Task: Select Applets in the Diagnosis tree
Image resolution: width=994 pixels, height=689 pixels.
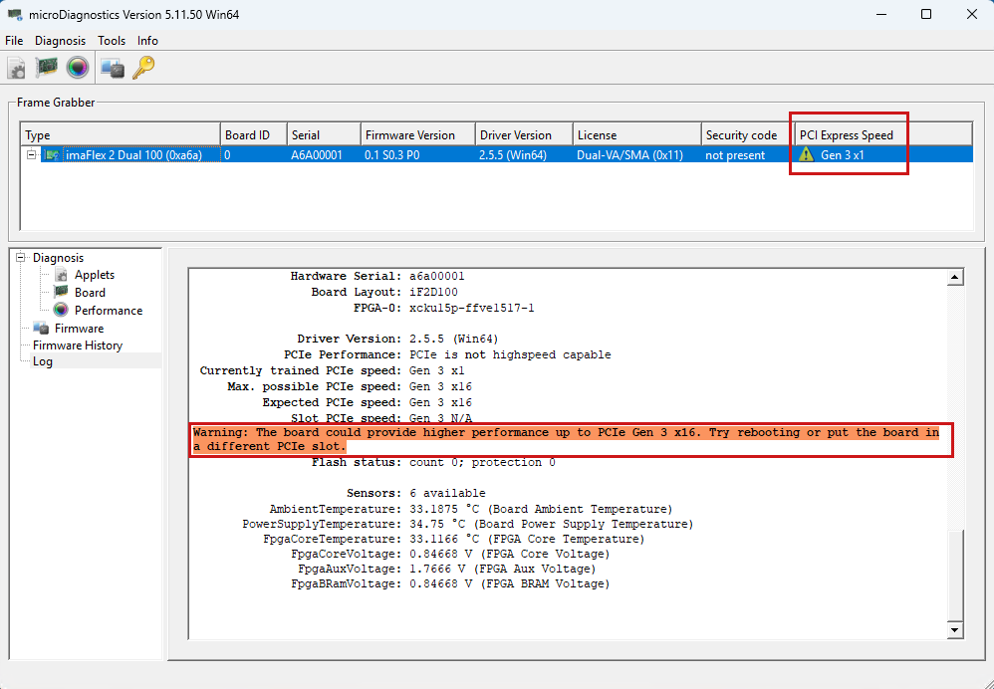Action: pyautogui.click(x=94, y=275)
